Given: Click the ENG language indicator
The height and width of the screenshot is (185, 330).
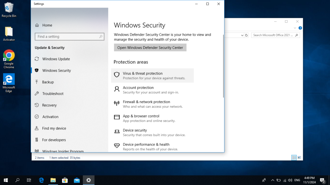Looking at the screenshot, I should 297,180.
